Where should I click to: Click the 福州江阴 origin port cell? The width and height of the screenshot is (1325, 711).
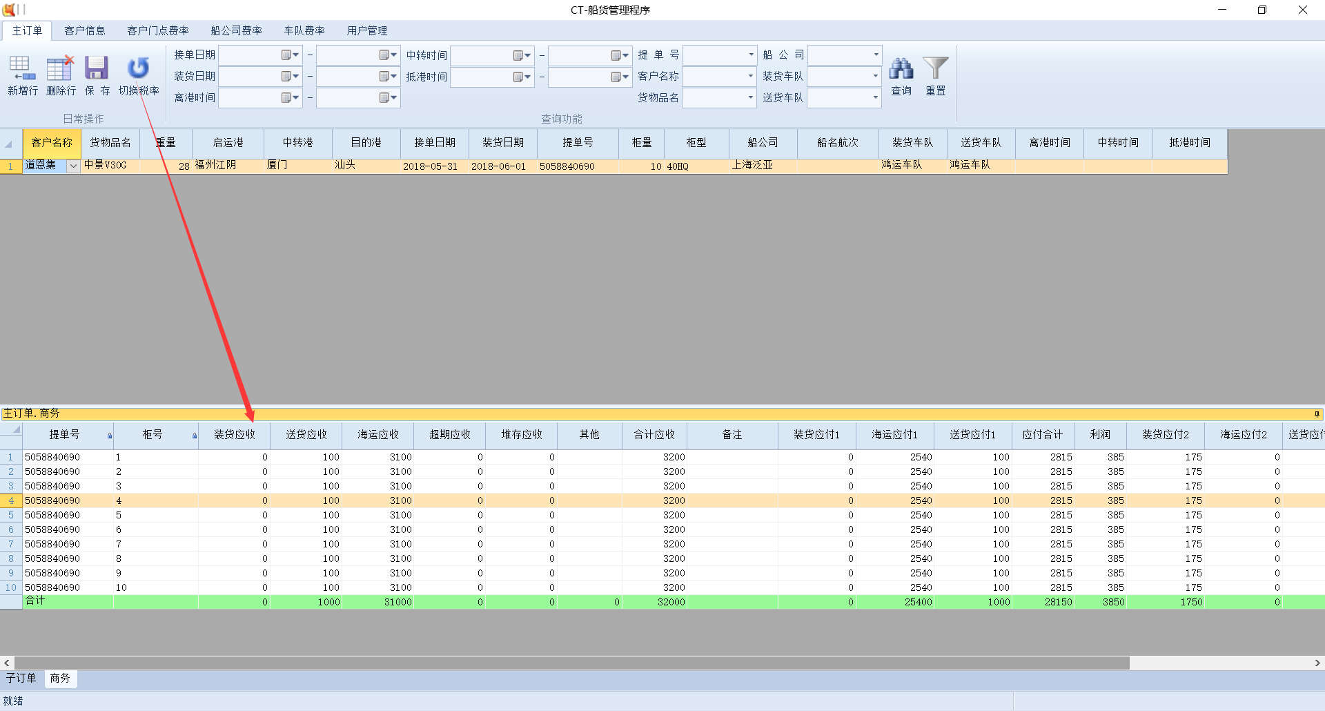(228, 166)
